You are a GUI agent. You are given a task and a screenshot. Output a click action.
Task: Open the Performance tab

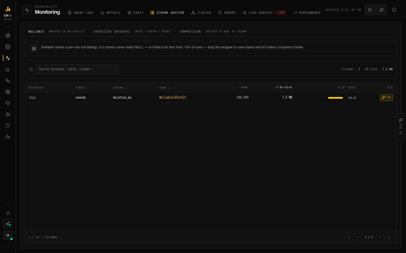307,13
